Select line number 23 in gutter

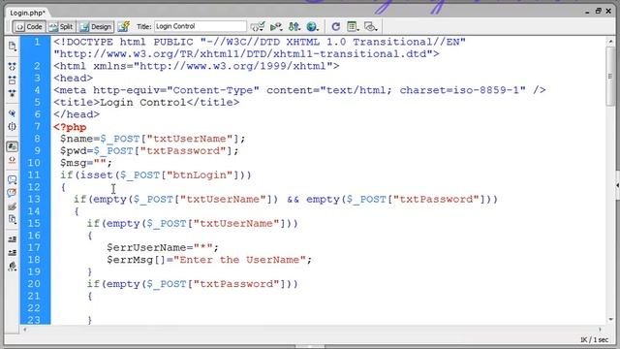(x=34, y=319)
